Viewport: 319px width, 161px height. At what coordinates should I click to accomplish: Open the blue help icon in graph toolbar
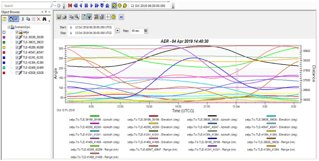[x=121, y=17]
